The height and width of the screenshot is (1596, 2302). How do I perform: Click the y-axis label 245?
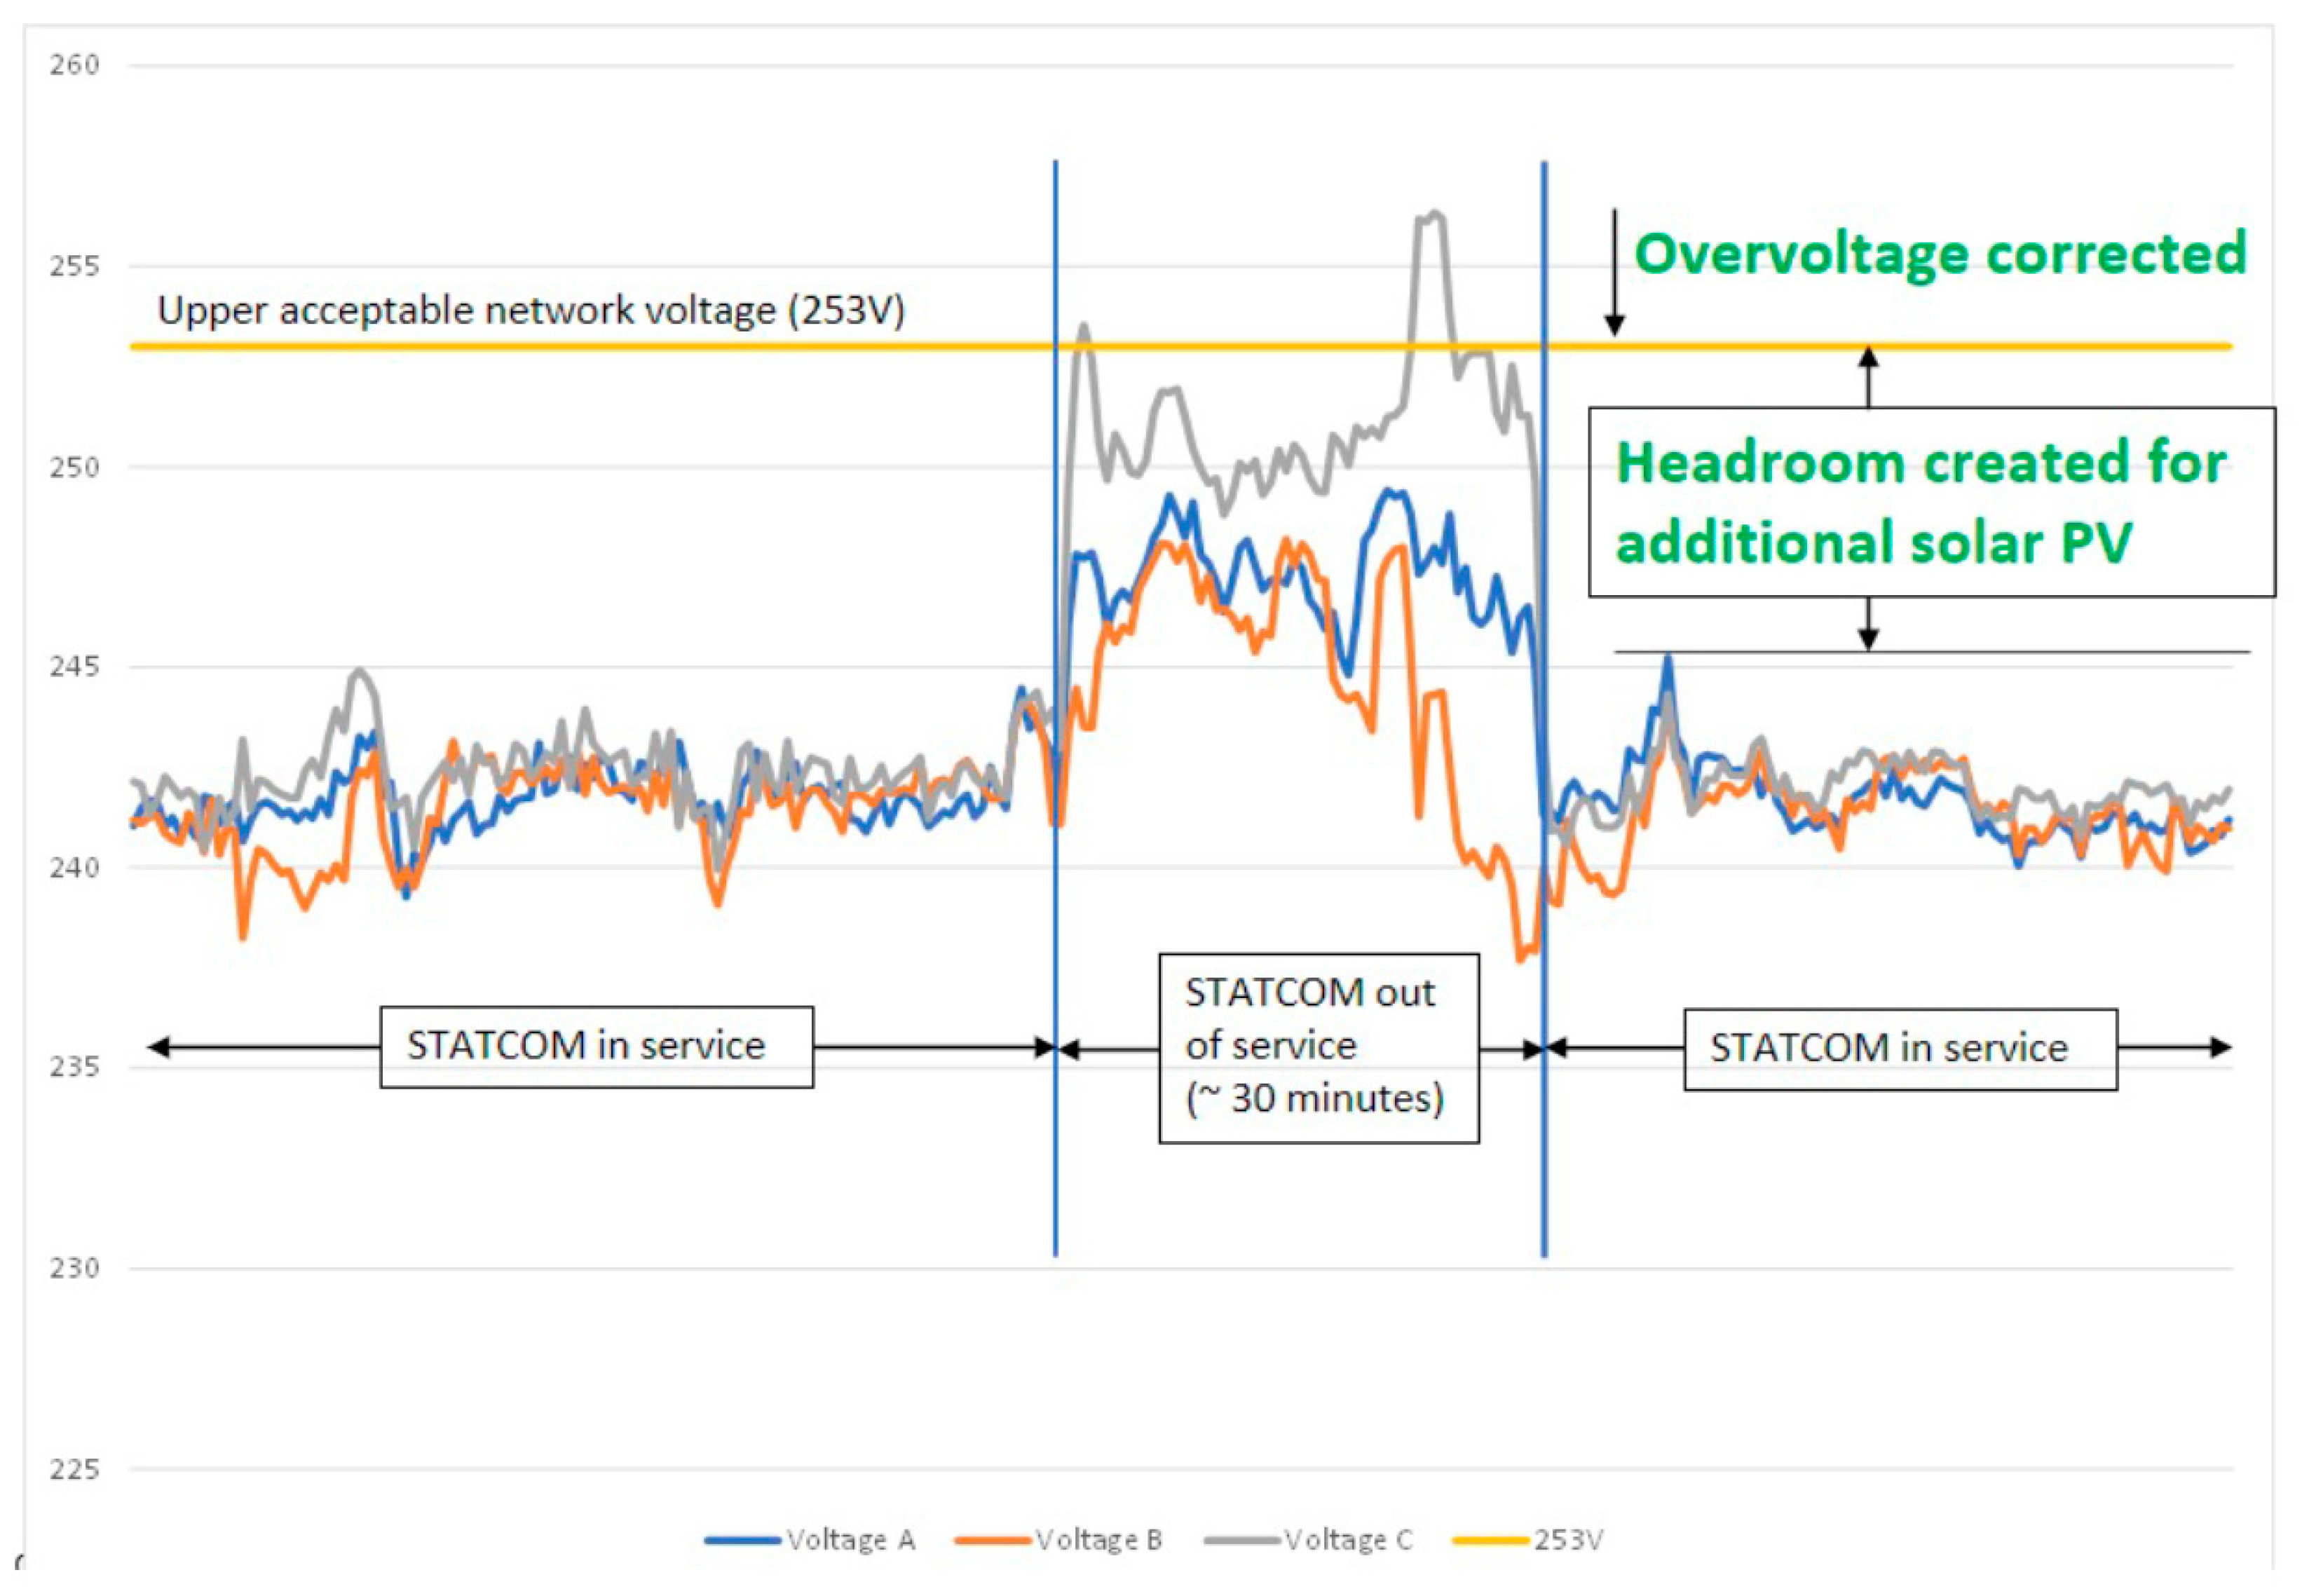pos(75,667)
